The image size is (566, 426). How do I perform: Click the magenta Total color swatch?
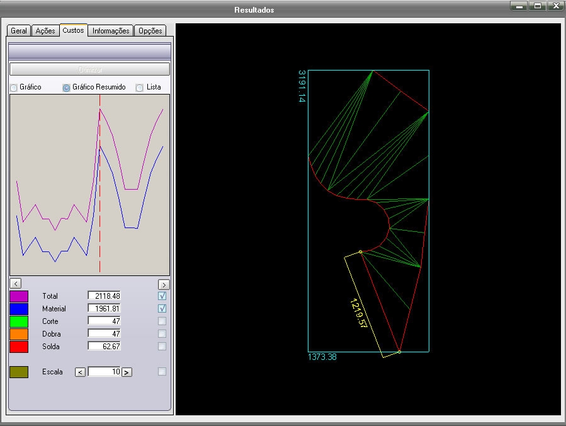(x=19, y=296)
